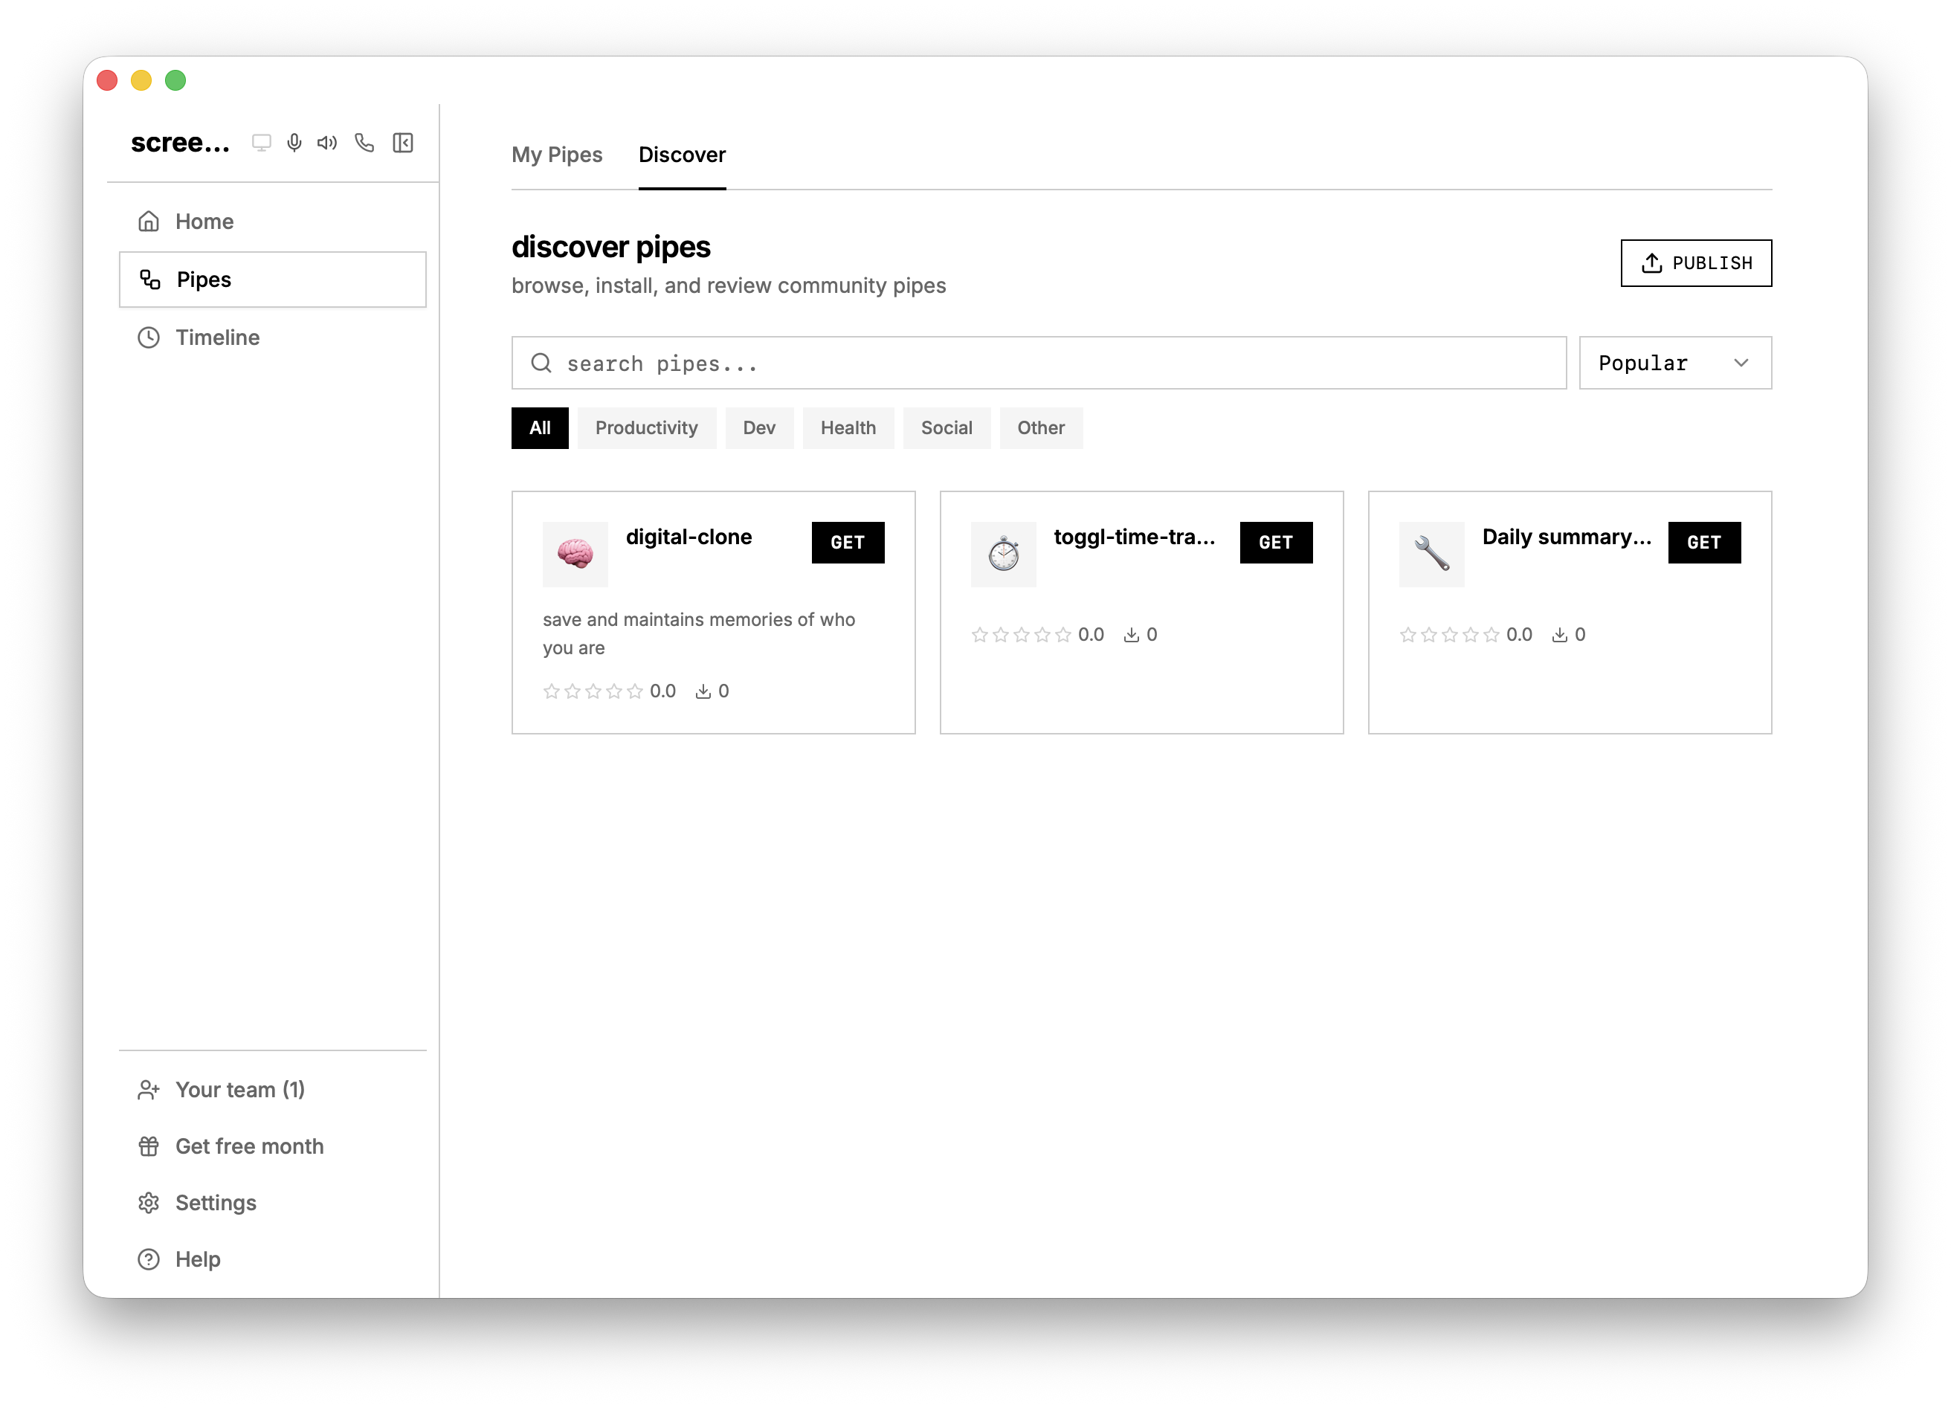Toggle the monitor screen recording icon
Viewport: 1951px width, 1408px height.
click(x=262, y=143)
